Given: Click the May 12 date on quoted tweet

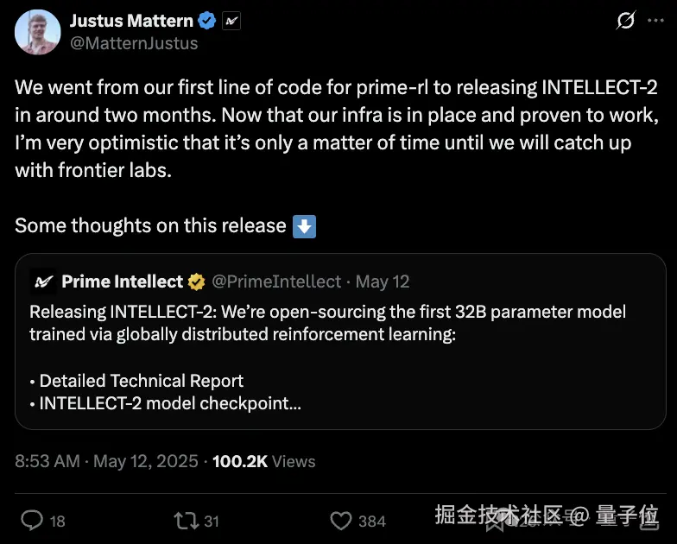Looking at the screenshot, I should (383, 281).
